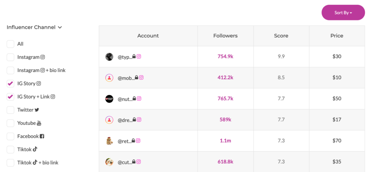Click the lock icon beside @typ

coord(134,57)
